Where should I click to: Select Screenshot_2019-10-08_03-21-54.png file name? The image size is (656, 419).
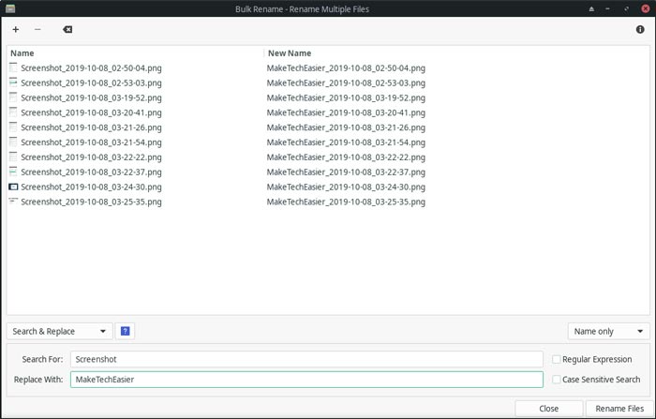(91, 142)
